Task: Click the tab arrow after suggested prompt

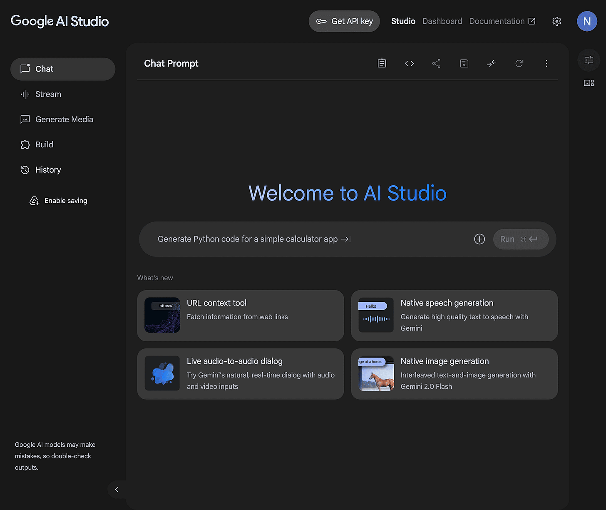Action: coord(346,239)
